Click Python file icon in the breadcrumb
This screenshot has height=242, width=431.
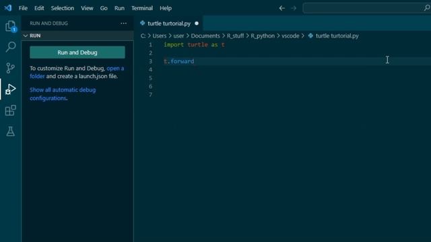pos(310,36)
